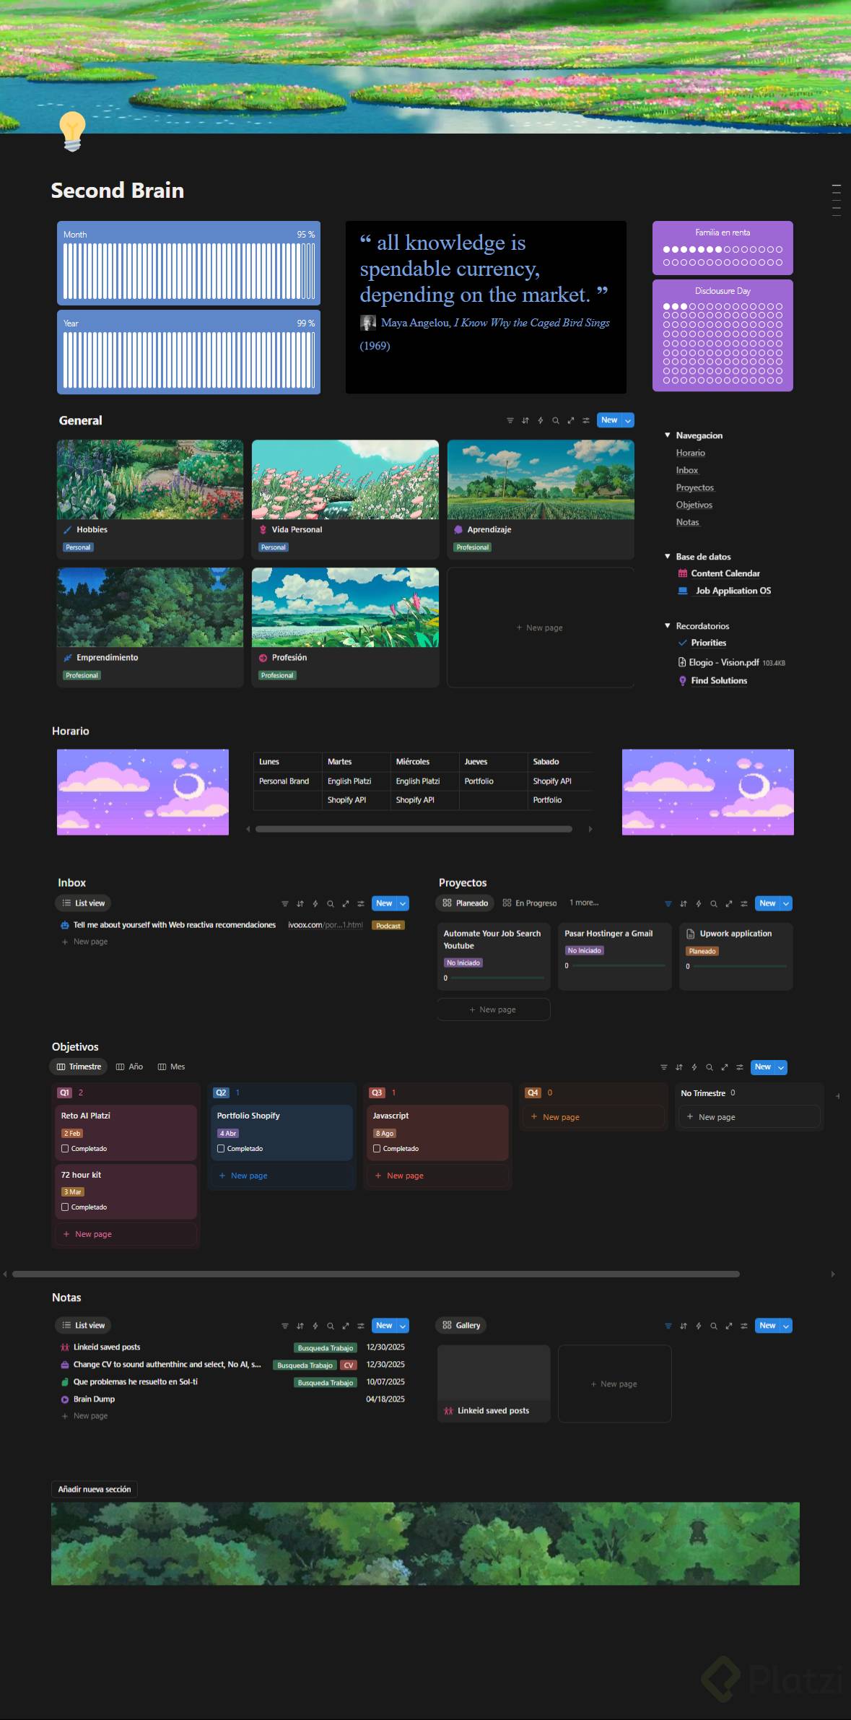Select the Trimestre view tab
This screenshot has width=851, height=1720.
pos(79,1067)
